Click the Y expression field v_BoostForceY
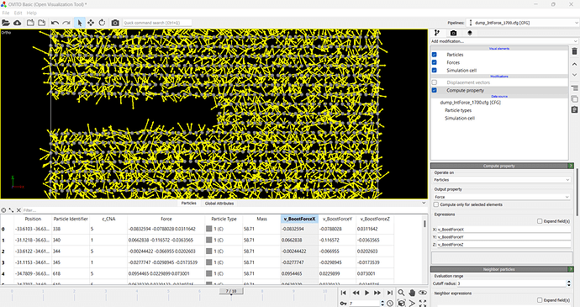The height and width of the screenshot is (307, 580). pyautogui.click(x=504, y=236)
